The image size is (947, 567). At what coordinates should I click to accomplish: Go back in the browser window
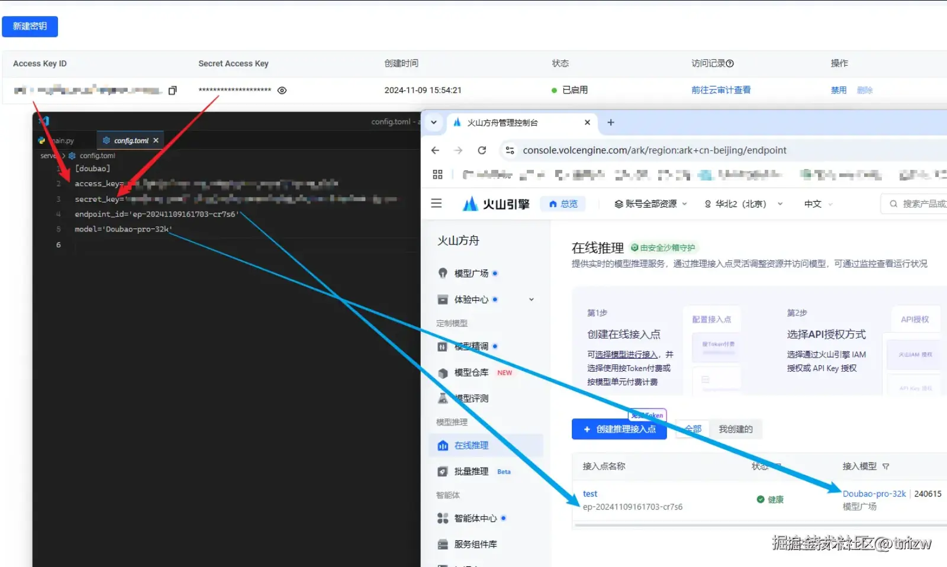click(436, 150)
